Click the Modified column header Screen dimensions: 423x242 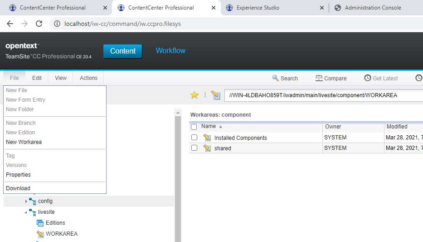(x=397, y=126)
